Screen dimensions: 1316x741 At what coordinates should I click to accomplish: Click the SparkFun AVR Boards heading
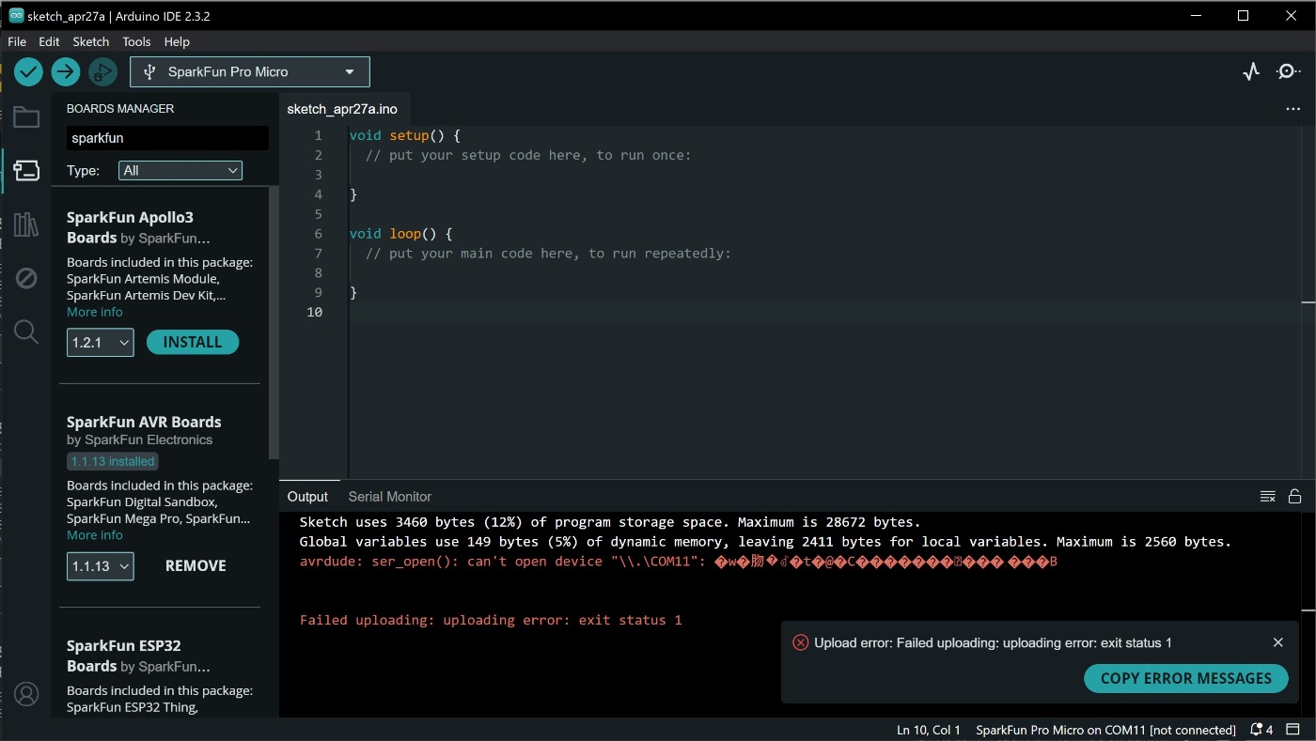click(x=144, y=423)
